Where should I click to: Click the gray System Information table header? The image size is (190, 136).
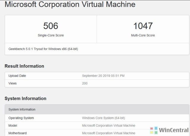tap(97, 109)
